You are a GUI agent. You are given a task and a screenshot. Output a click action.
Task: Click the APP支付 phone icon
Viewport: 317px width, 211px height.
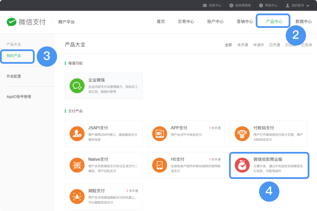tap(159, 134)
